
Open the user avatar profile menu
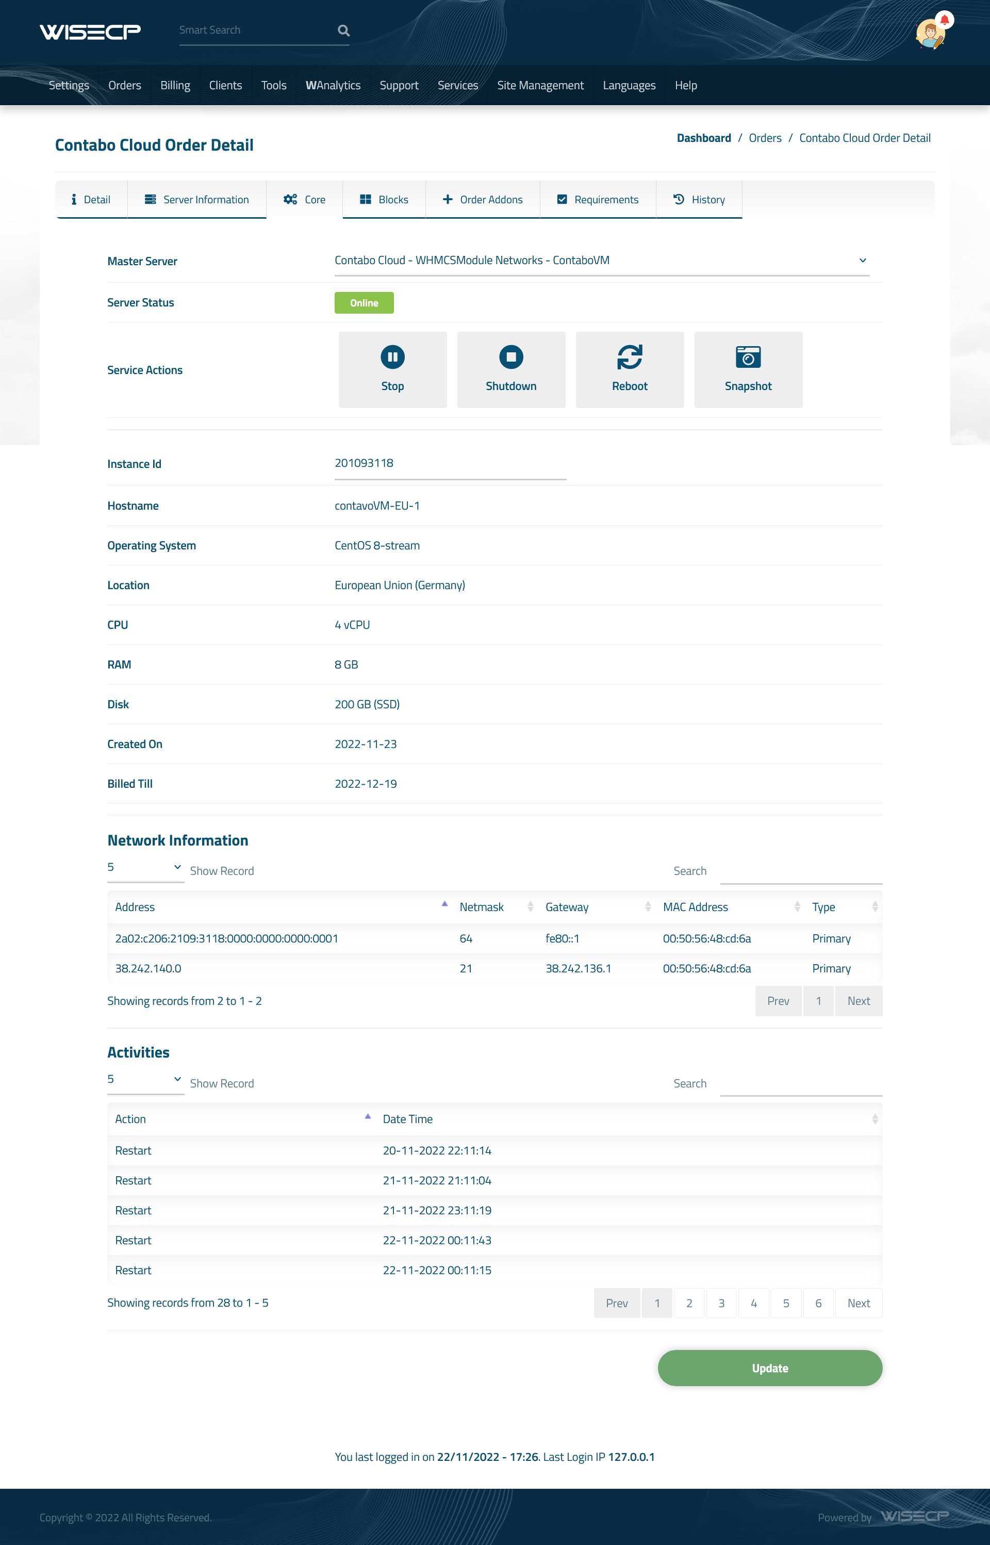930,34
